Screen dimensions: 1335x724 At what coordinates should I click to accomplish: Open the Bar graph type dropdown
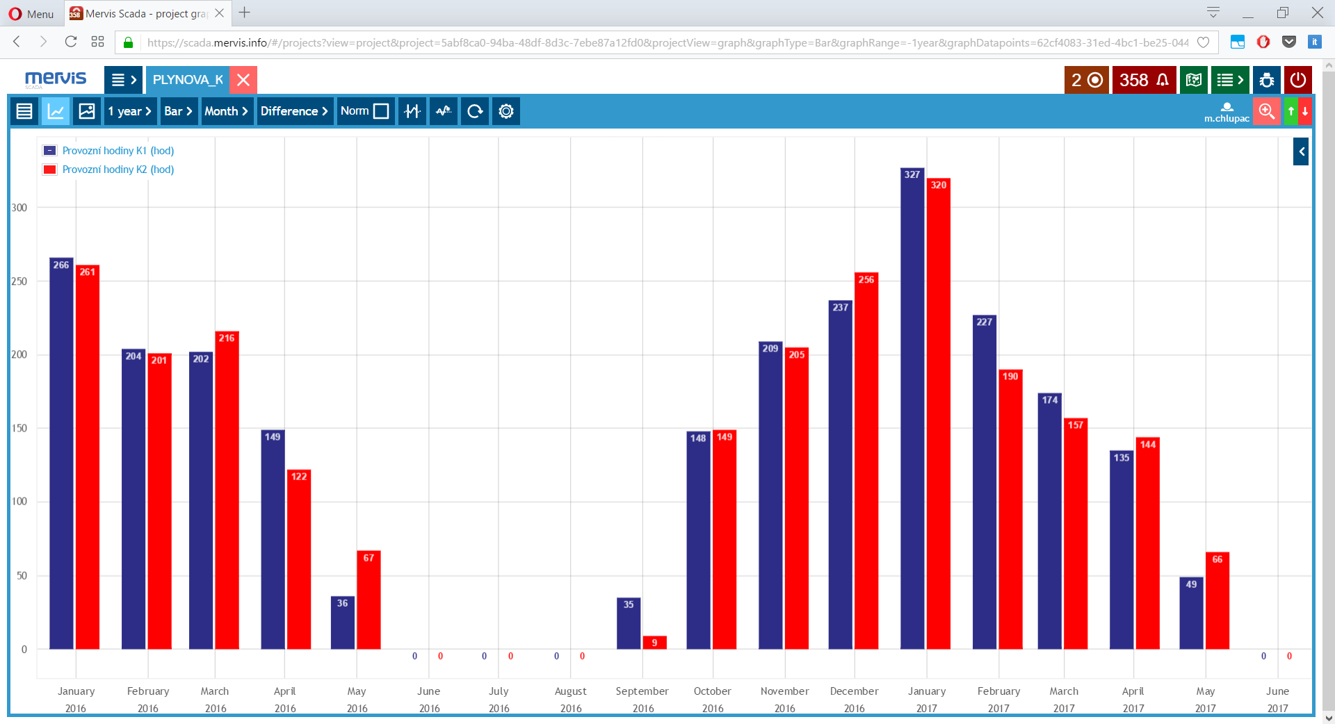tap(178, 111)
